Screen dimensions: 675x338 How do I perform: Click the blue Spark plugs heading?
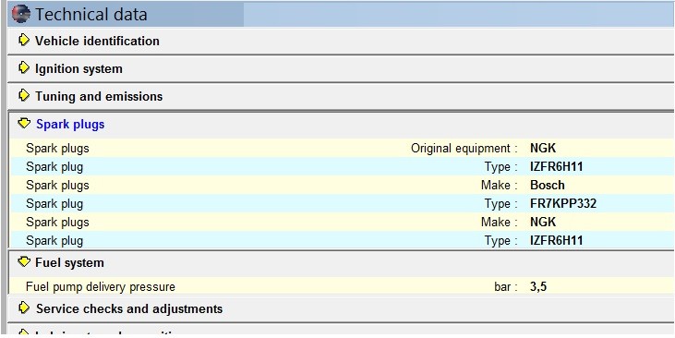(x=70, y=125)
